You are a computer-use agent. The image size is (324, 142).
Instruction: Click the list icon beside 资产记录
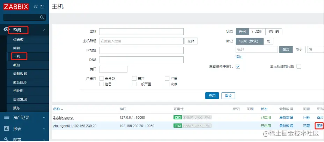[7, 118]
